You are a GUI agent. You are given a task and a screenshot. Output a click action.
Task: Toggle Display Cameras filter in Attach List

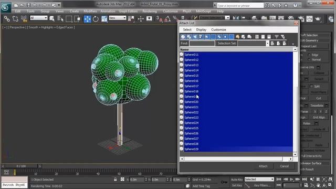coord(201,37)
